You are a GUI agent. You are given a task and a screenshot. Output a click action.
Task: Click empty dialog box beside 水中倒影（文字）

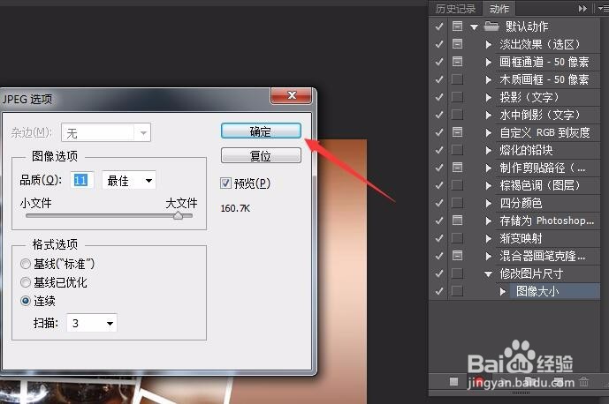pos(458,115)
